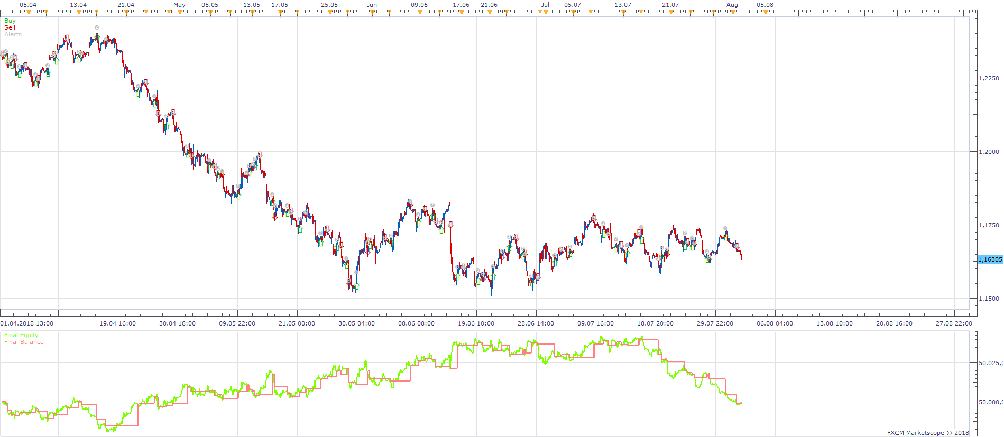Click the orange marker under the 09.06 date
Image resolution: width=1004 pixels, height=437 pixels.
coord(420,13)
